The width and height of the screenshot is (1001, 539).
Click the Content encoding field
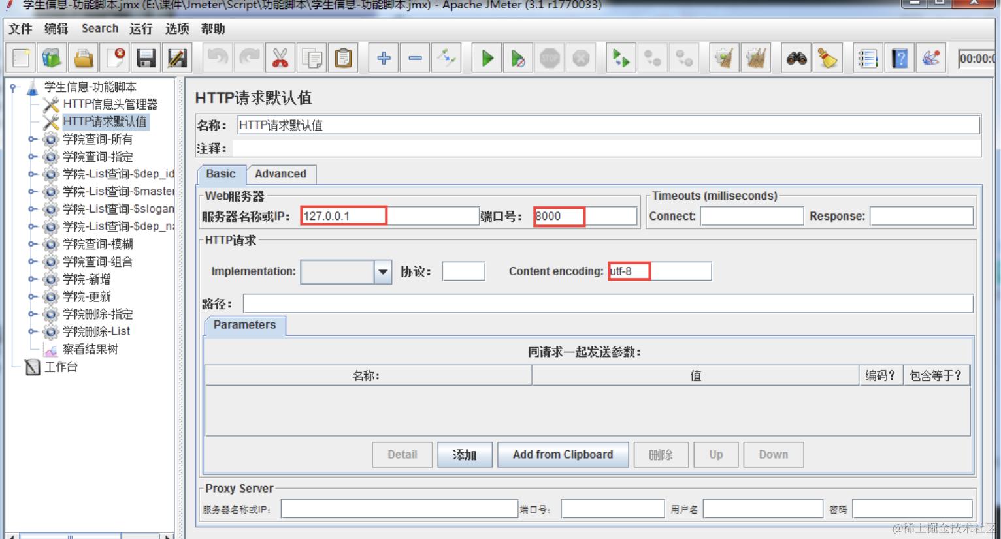point(659,271)
